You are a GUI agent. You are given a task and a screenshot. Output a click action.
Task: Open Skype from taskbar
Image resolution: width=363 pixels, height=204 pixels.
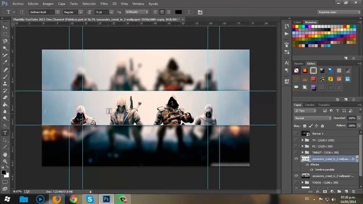tap(90, 199)
